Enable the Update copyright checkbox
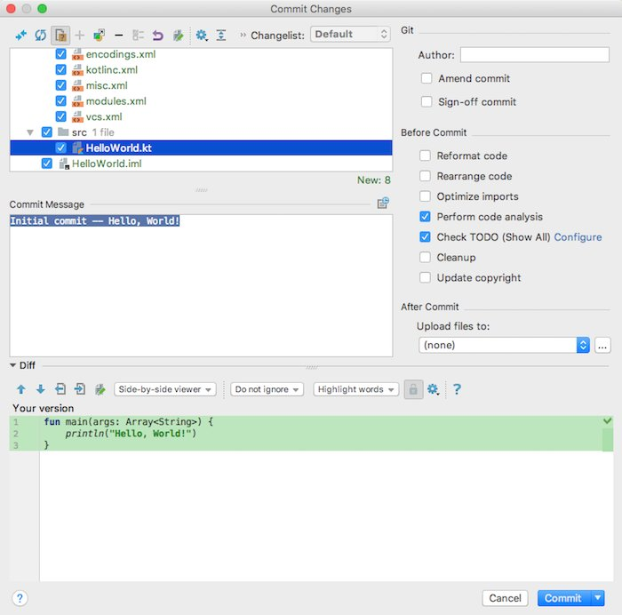Screen dimensions: 622x615 pos(425,277)
